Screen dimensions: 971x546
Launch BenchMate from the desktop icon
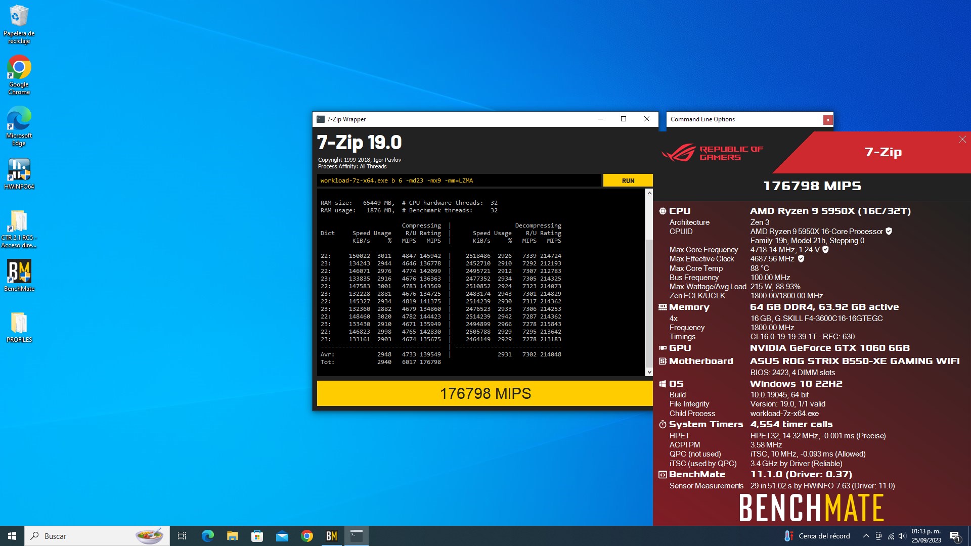(19, 276)
